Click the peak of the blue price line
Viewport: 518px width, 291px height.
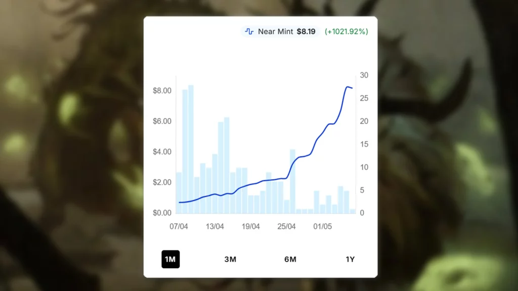click(x=348, y=87)
